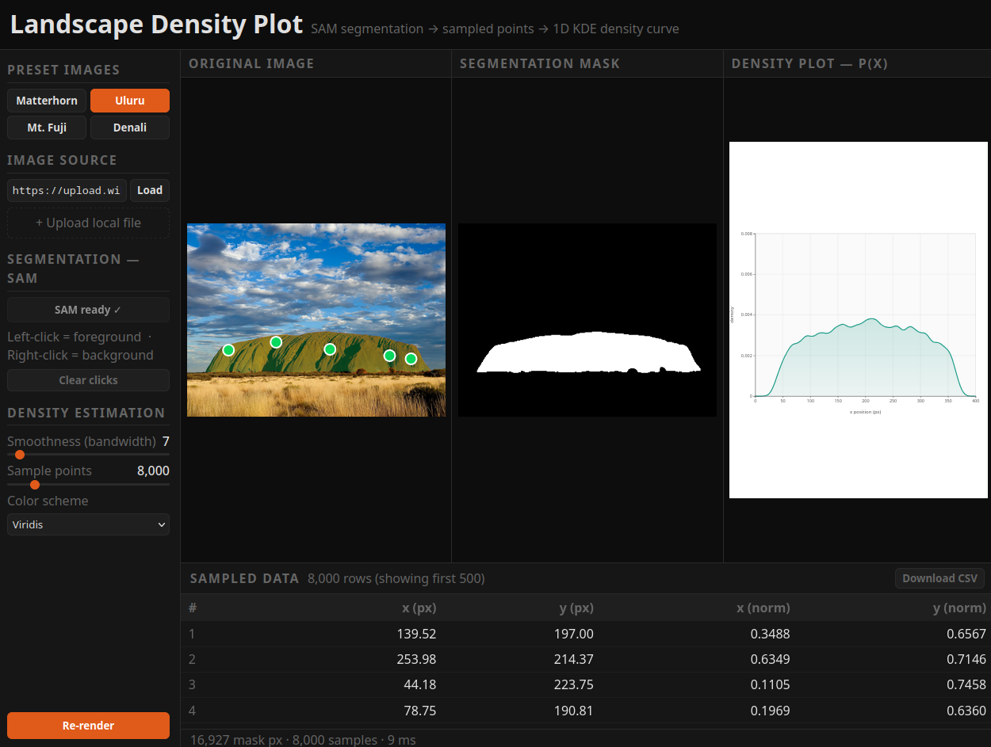Image resolution: width=991 pixels, height=747 pixels.
Task: Click the second green foreground point from the left
Action: [x=276, y=342]
